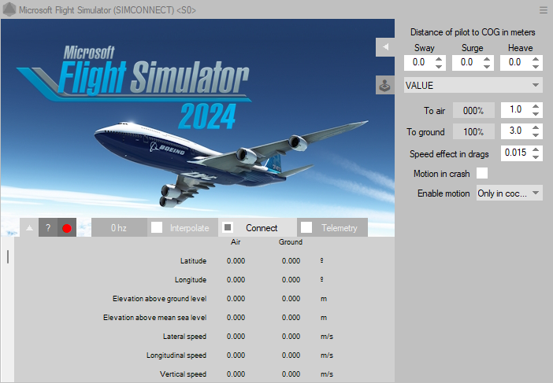
Task: Decrease the To ground value
Action: (x=536, y=134)
